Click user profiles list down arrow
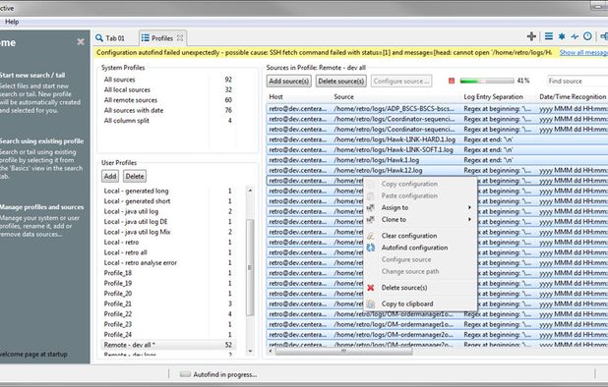 250,351
